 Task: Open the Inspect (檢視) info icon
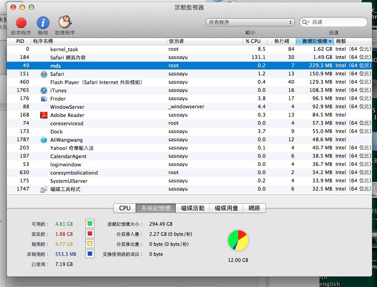tap(43, 23)
